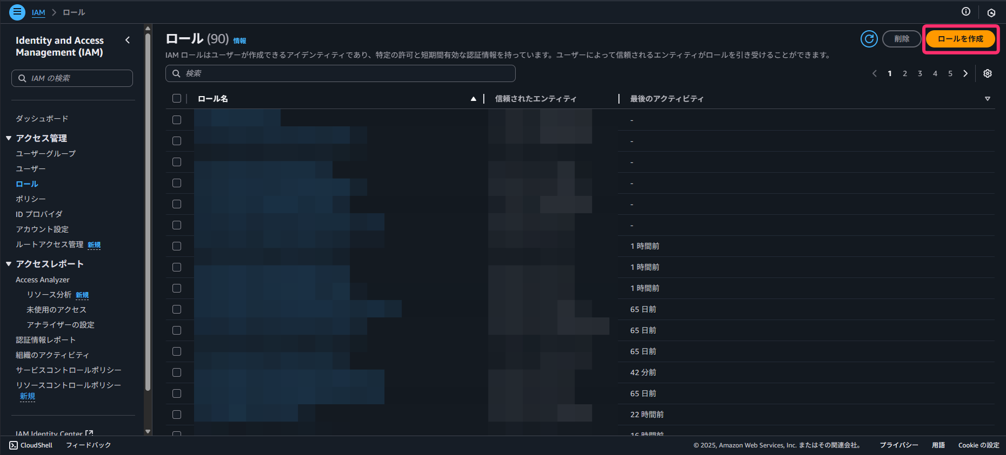Select page 1 in the pagination
This screenshot has height=455, width=1006.
(890, 73)
